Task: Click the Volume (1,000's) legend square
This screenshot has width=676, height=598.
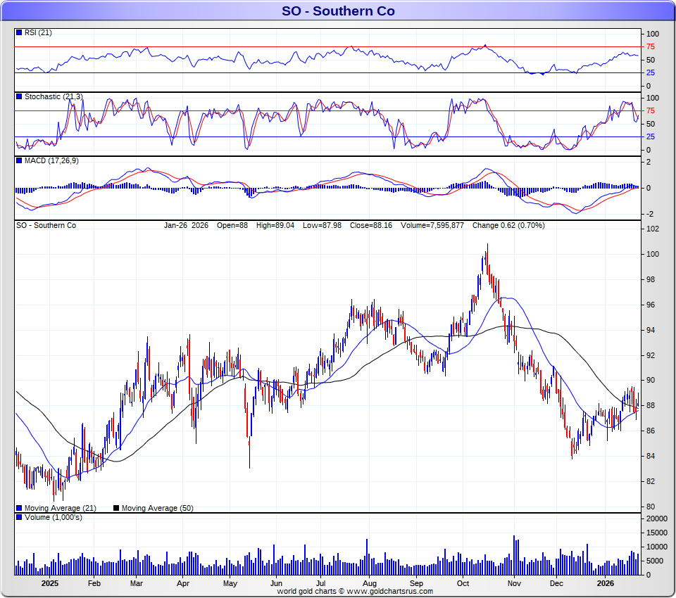Action: coord(19,518)
